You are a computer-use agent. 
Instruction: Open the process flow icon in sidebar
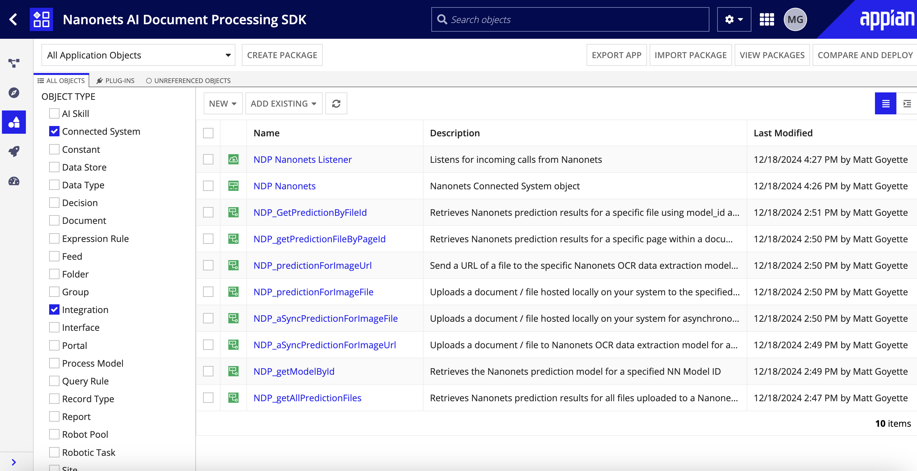click(14, 63)
